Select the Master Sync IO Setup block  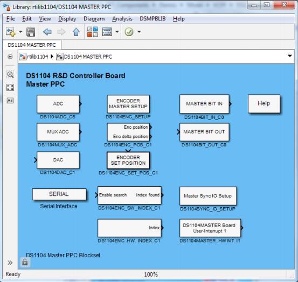pyautogui.click(x=208, y=196)
